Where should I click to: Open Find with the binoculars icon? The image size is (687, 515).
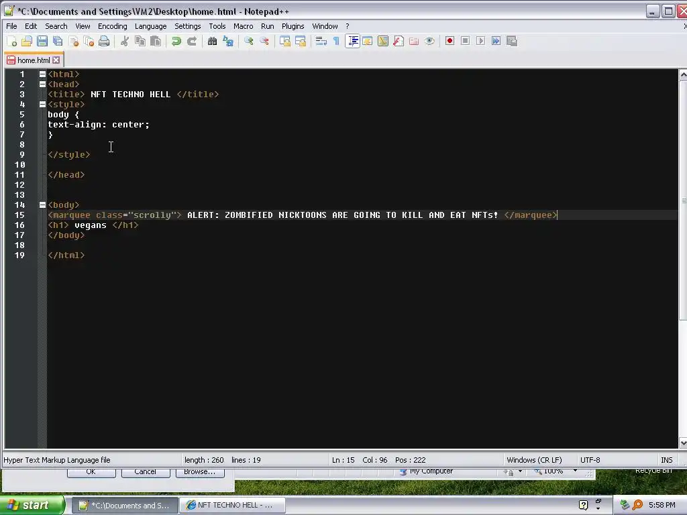tap(213, 41)
